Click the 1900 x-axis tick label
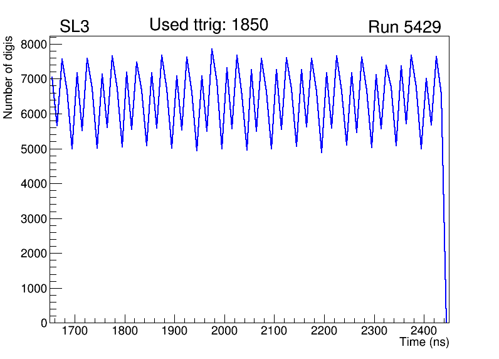 pos(175,331)
